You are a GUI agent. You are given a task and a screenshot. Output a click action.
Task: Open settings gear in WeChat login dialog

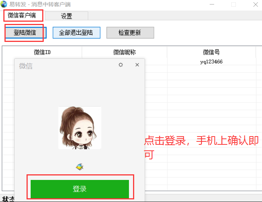121,65
